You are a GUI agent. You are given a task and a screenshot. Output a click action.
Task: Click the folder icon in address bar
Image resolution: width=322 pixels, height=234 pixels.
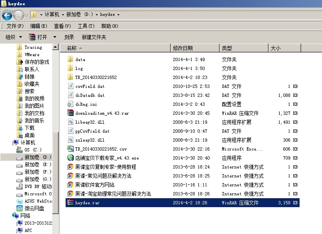(x=33, y=15)
